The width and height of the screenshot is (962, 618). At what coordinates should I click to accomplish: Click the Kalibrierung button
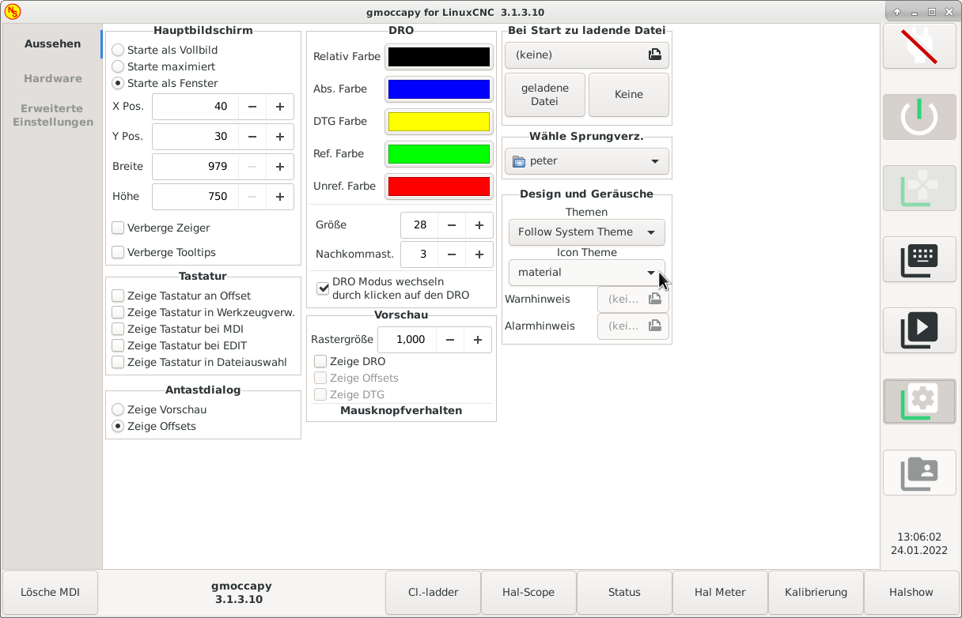pyautogui.click(x=816, y=592)
